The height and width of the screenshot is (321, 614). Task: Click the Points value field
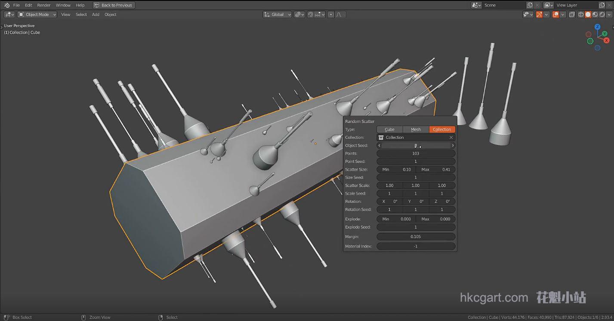click(416, 153)
